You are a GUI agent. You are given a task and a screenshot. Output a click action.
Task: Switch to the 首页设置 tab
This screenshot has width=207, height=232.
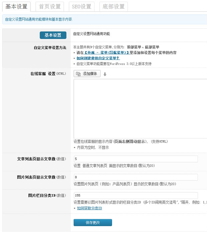tap(50, 6)
